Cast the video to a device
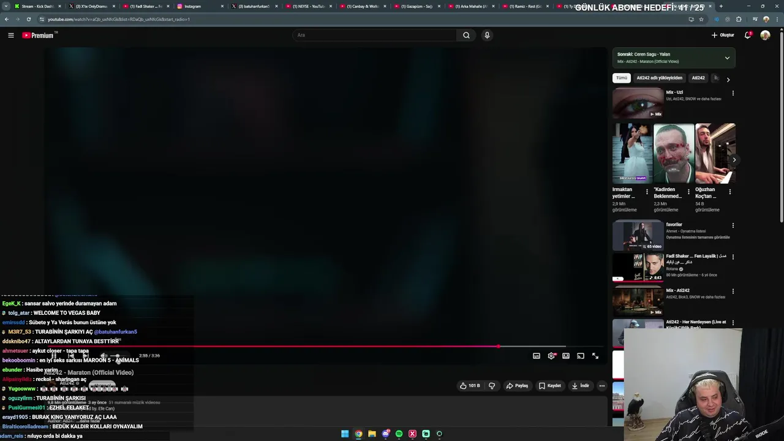Screen dimensions: 784x441 [581, 356]
